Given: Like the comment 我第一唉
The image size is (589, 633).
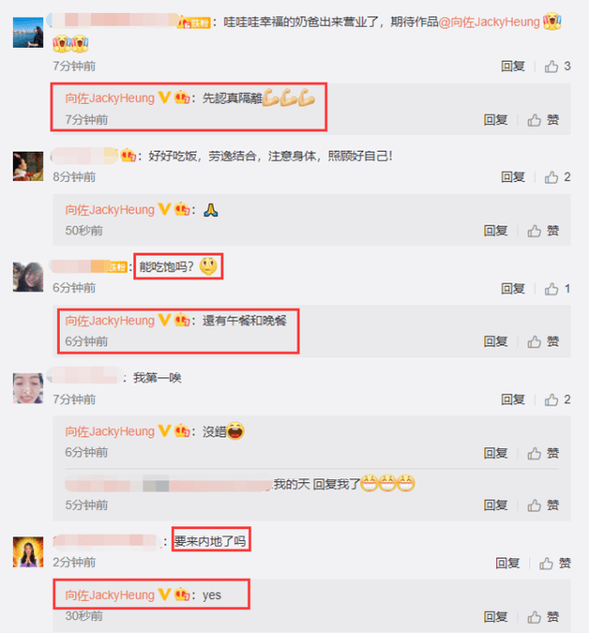Looking at the screenshot, I should click(x=557, y=399).
